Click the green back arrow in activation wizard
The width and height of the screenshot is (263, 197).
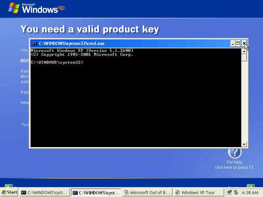point(9,186)
